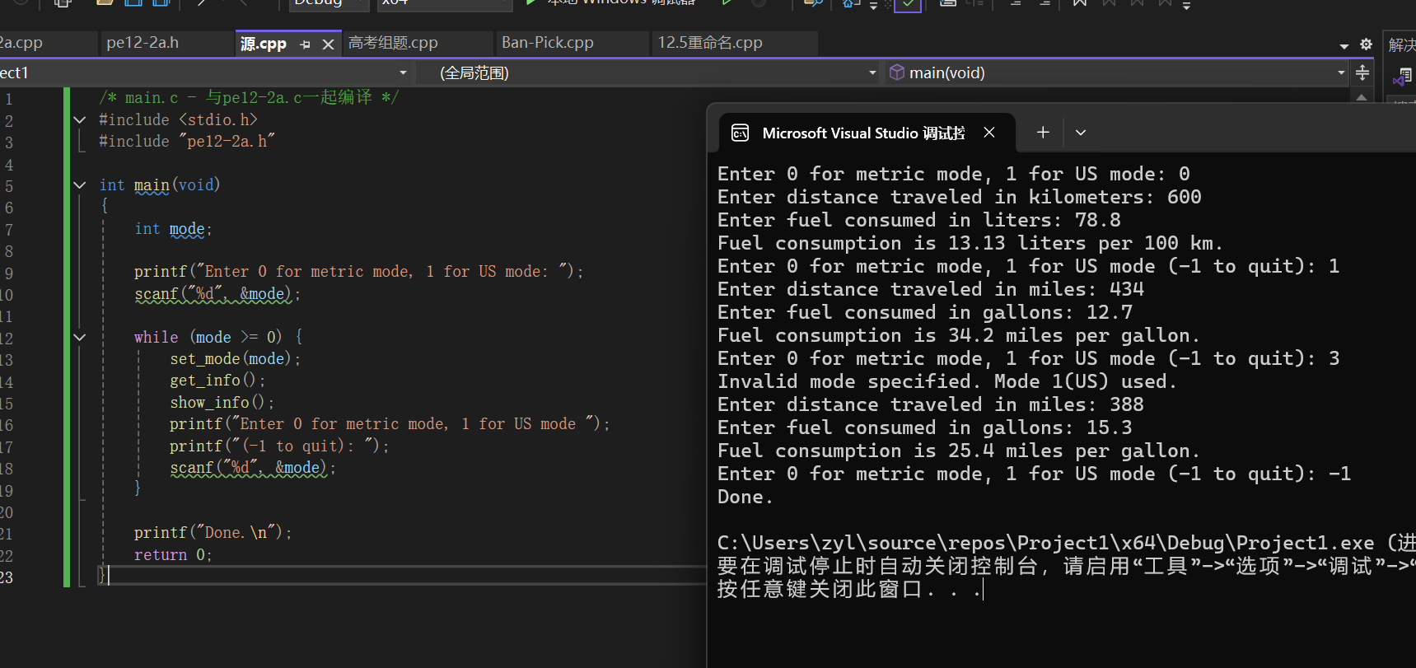Show the open documents overflow list arrow

(x=1344, y=45)
